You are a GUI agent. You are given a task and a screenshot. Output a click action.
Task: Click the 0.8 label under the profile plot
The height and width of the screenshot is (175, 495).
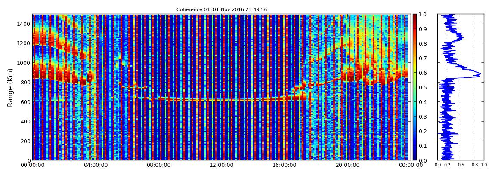click(475, 165)
